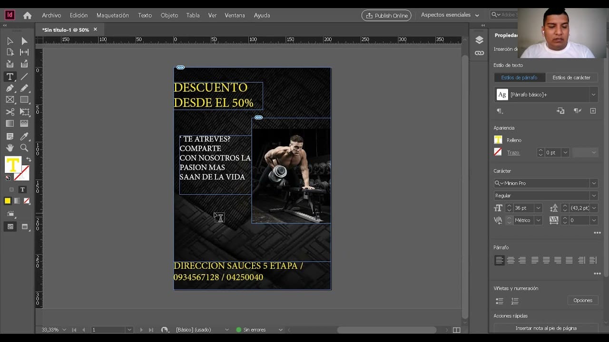The height and width of the screenshot is (342, 609).
Task: Select the Direct Selection tool
Action: click(x=24, y=41)
